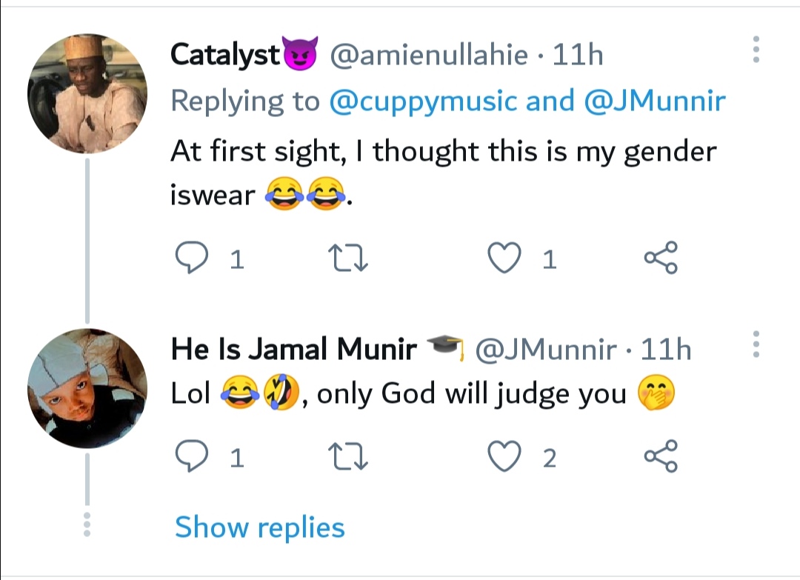Open Catalyst's tweet text for details
The width and height of the screenshot is (800, 580).
(443, 152)
